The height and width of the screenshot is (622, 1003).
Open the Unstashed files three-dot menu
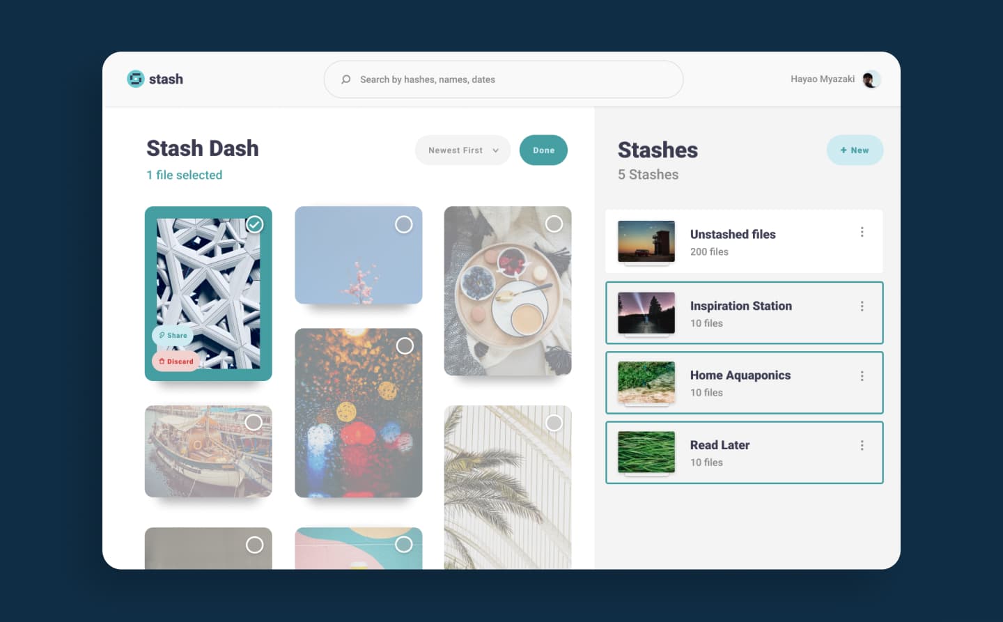click(862, 232)
